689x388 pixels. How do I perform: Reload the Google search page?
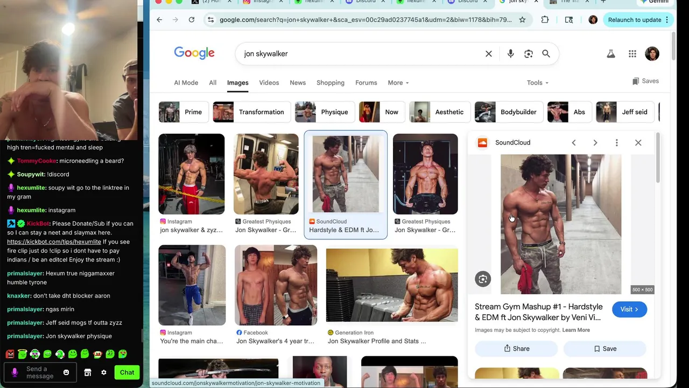point(191,20)
